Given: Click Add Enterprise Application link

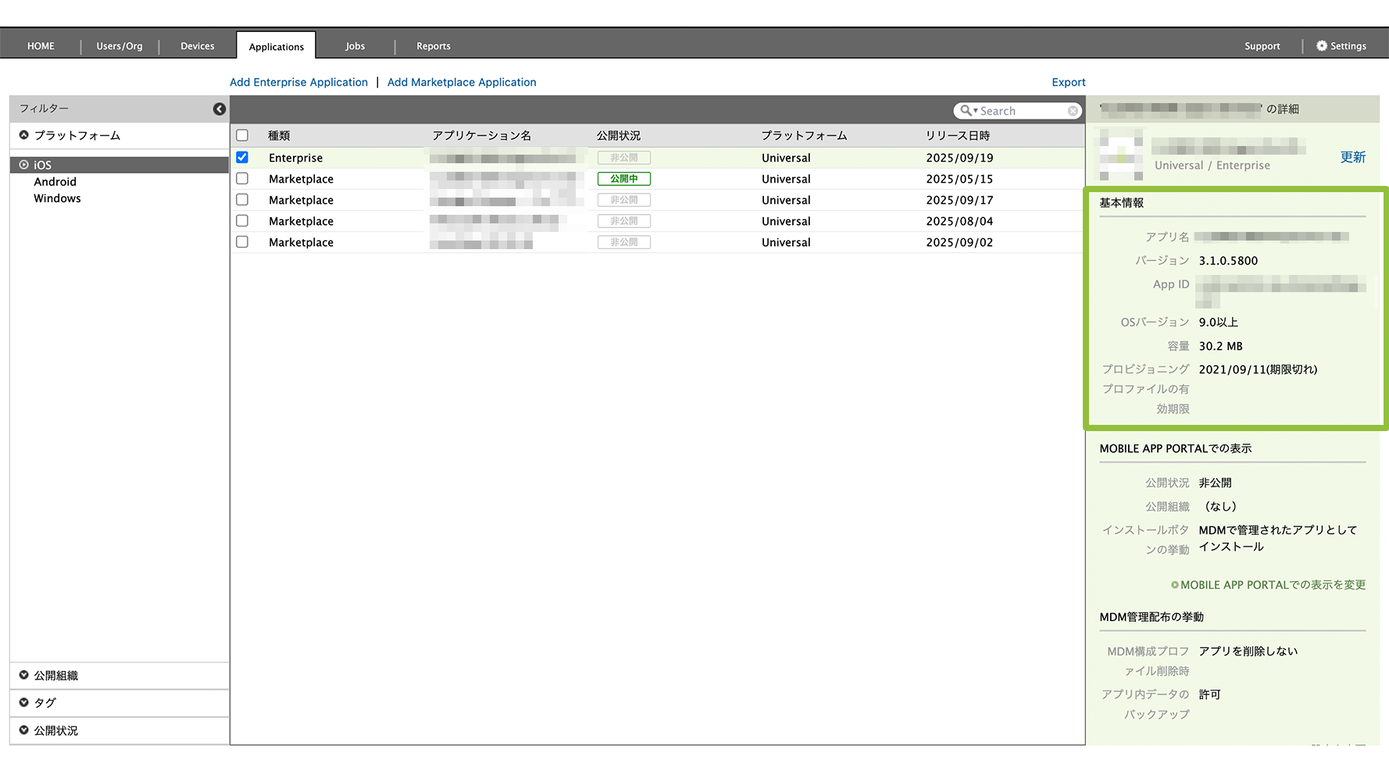Looking at the screenshot, I should pos(298,82).
